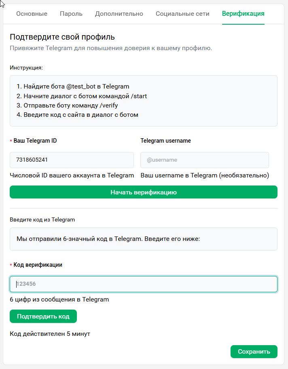Viewport: 288px width, 369px height.
Task: Click the Код действителен 5 минут note
Action: tap(50, 334)
